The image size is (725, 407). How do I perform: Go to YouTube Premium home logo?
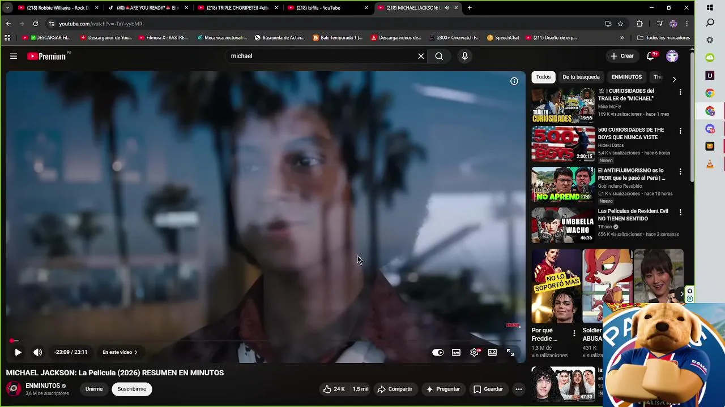pyautogui.click(x=46, y=56)
